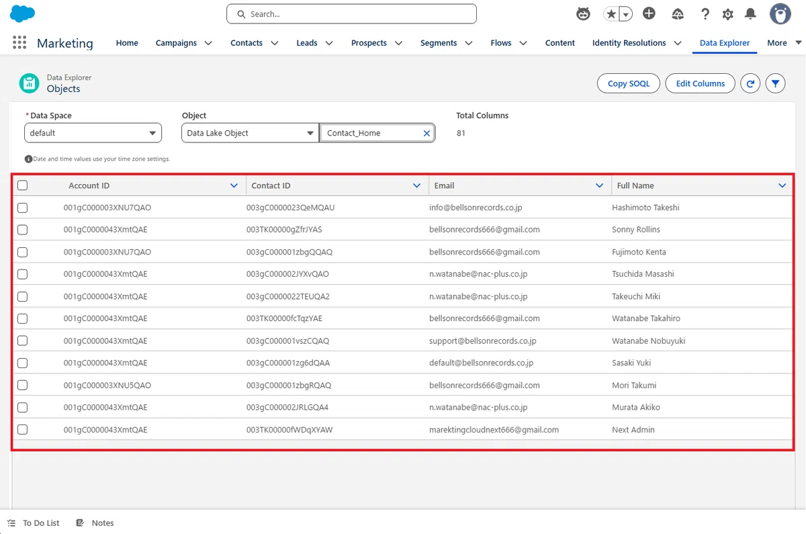Open the user profile avatar
The height and width of the screenshot is (534, 806).
(x=780, y=13)
